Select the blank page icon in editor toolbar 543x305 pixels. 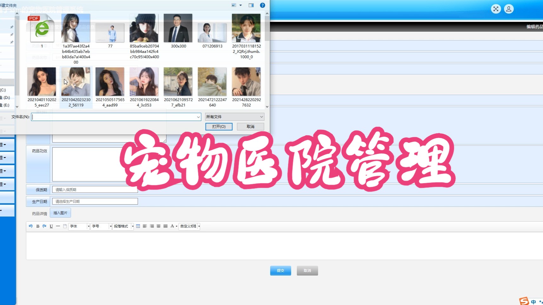(x=65, y=226)
